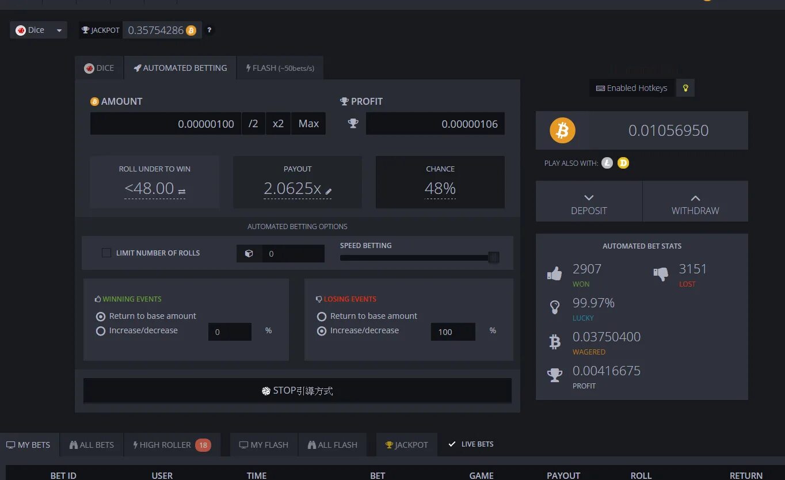Select losing events Return to base amount

(x=322, y=317)
